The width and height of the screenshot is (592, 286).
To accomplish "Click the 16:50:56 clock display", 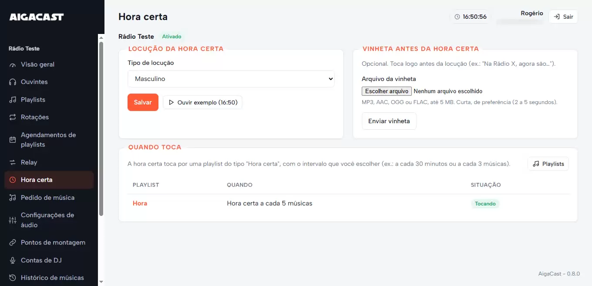I will pyautogui.click(x=471, y=17).
